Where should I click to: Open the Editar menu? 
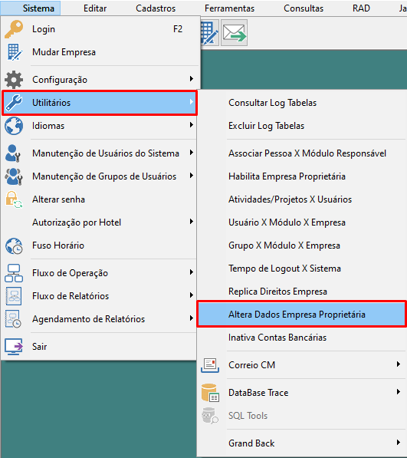point(95,8)
